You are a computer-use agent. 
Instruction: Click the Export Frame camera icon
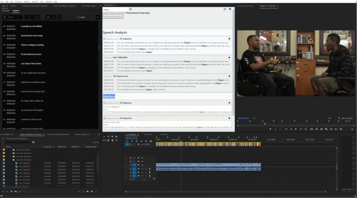(x=321, y=129)
